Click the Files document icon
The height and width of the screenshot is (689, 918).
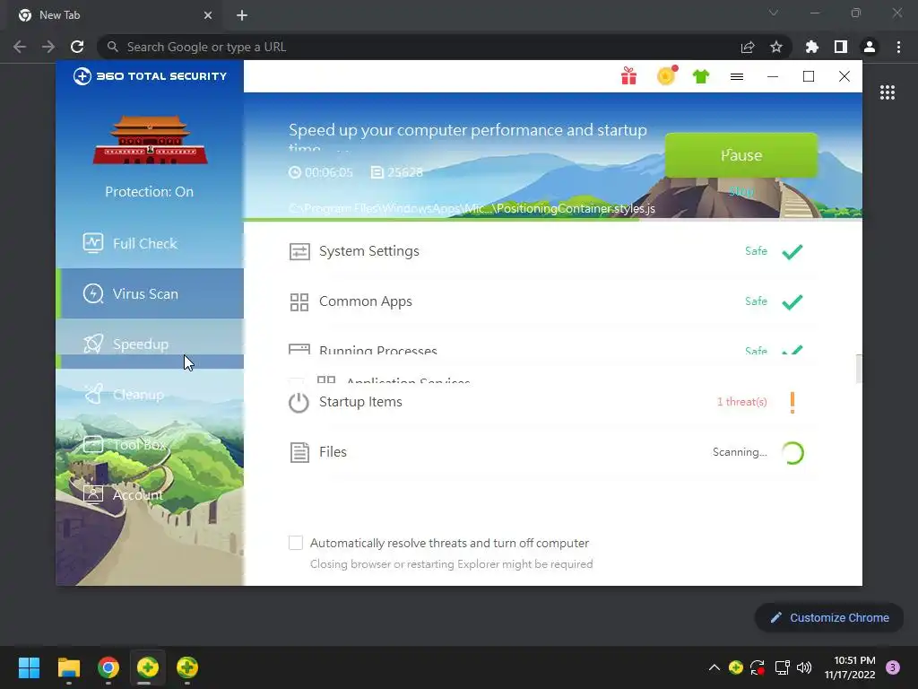point(299,452)
